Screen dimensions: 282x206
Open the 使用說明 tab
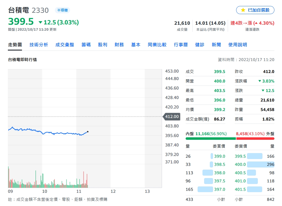click(x=237, y=45)
